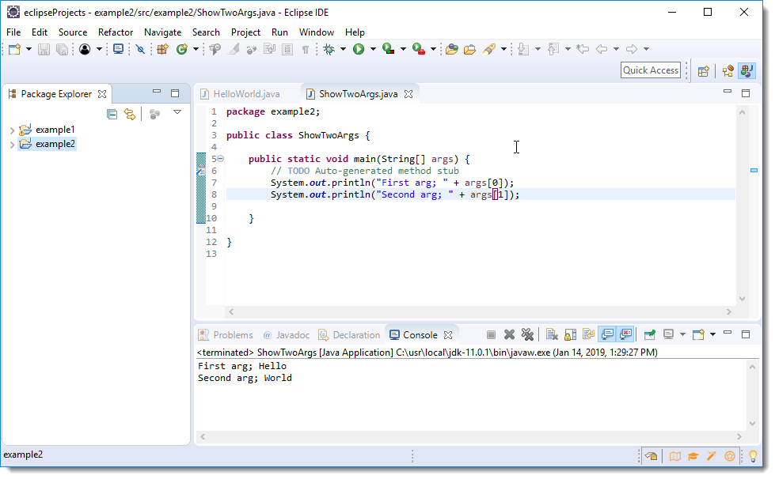Toggle Word Wrap in the main toolbar
775x479 pixels.
tap(269, 49)
